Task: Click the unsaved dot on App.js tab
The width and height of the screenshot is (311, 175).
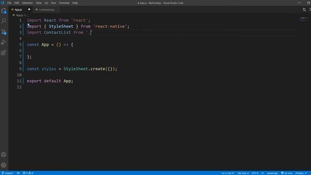Action: click(29, 9)
